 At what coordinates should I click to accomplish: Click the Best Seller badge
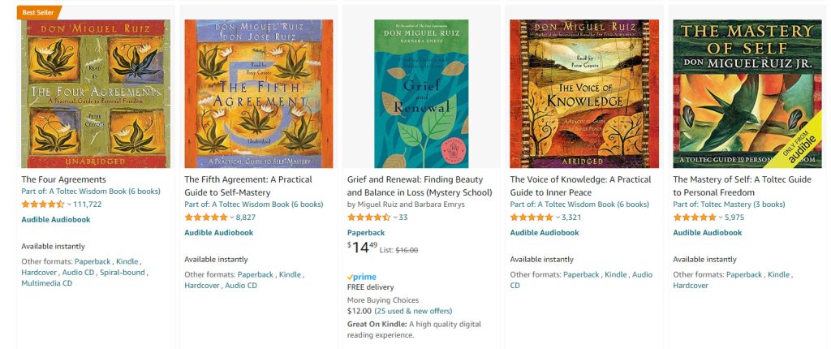(39, 12)
